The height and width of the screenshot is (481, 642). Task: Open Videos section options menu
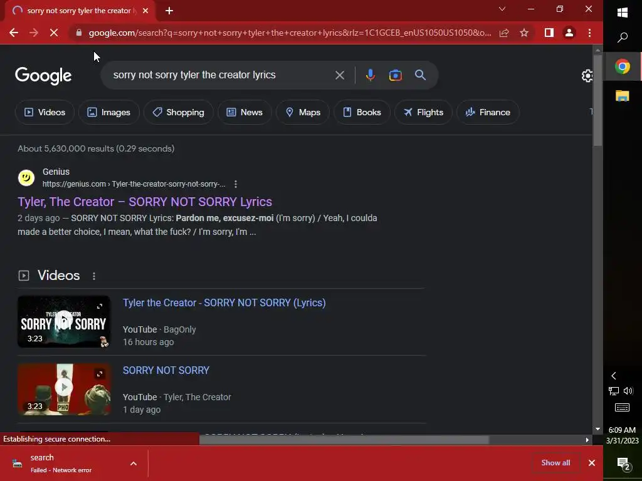(94, 276)
